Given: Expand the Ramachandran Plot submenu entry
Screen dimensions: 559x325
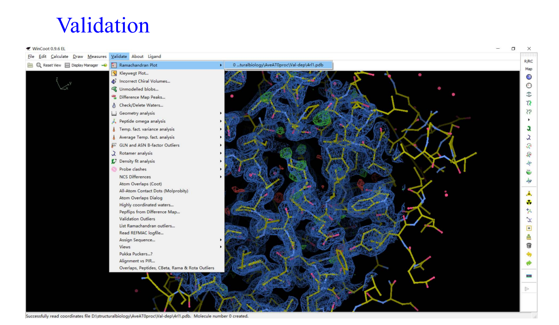Looking at the screenshot, I should pyautogui.click(x=167, y=65).
